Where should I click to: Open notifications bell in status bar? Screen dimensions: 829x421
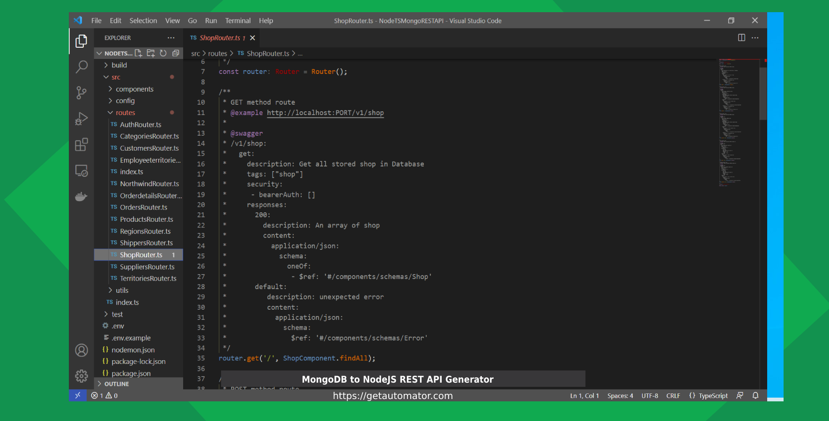click(755, 395)
